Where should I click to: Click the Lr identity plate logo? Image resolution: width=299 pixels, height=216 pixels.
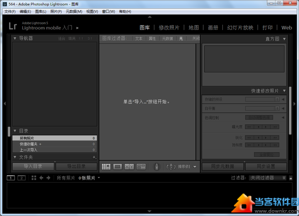13,26
